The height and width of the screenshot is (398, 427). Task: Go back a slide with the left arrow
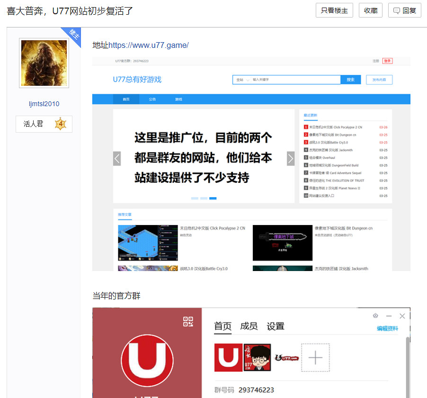[x=117, y=158]
